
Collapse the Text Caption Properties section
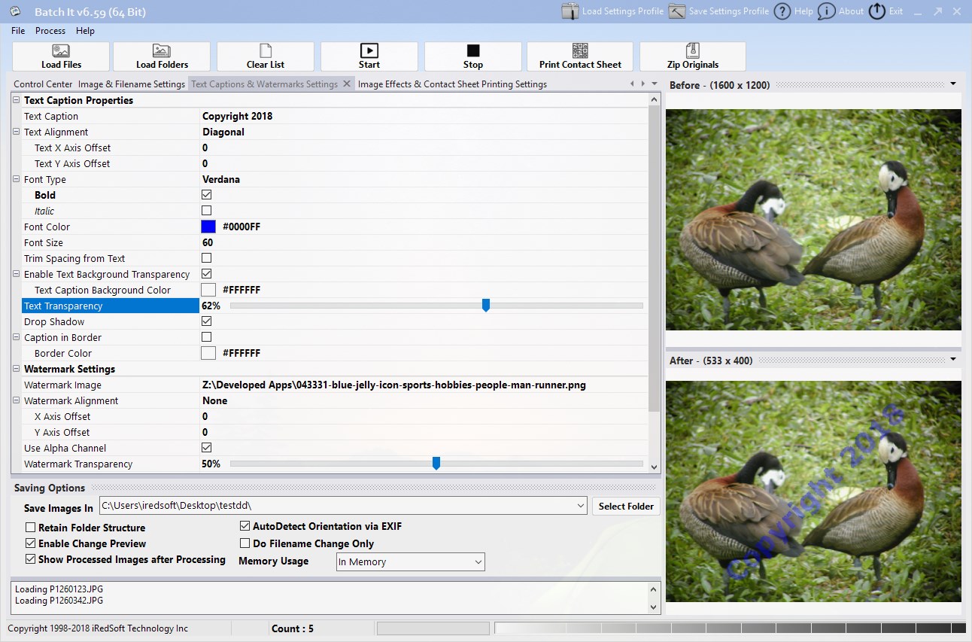click(17, 100)
